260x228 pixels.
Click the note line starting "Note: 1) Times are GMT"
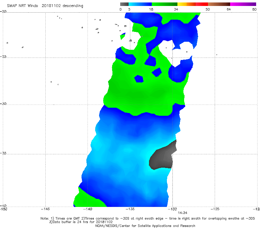tap(148, 219)
